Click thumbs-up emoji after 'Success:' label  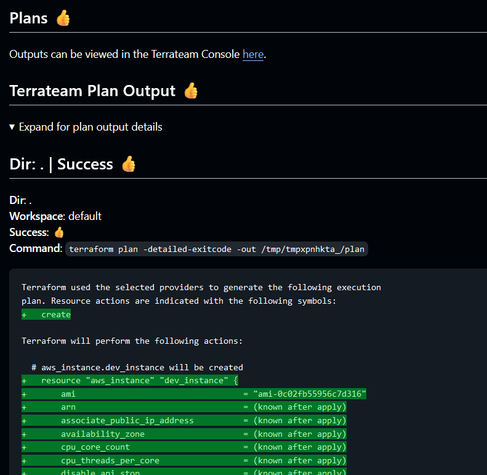pos(59,232)
